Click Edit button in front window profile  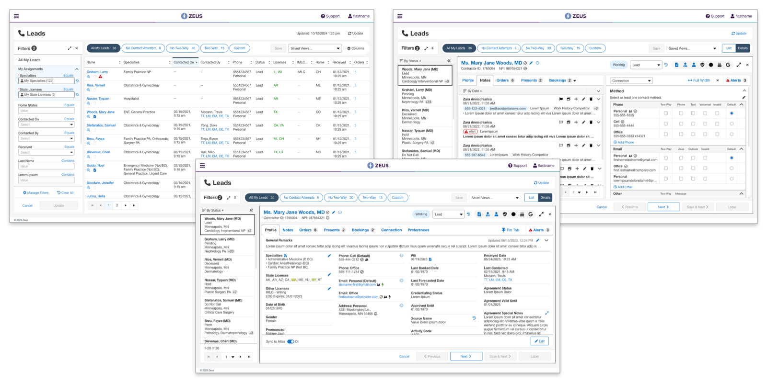click(x=540, y=341)
